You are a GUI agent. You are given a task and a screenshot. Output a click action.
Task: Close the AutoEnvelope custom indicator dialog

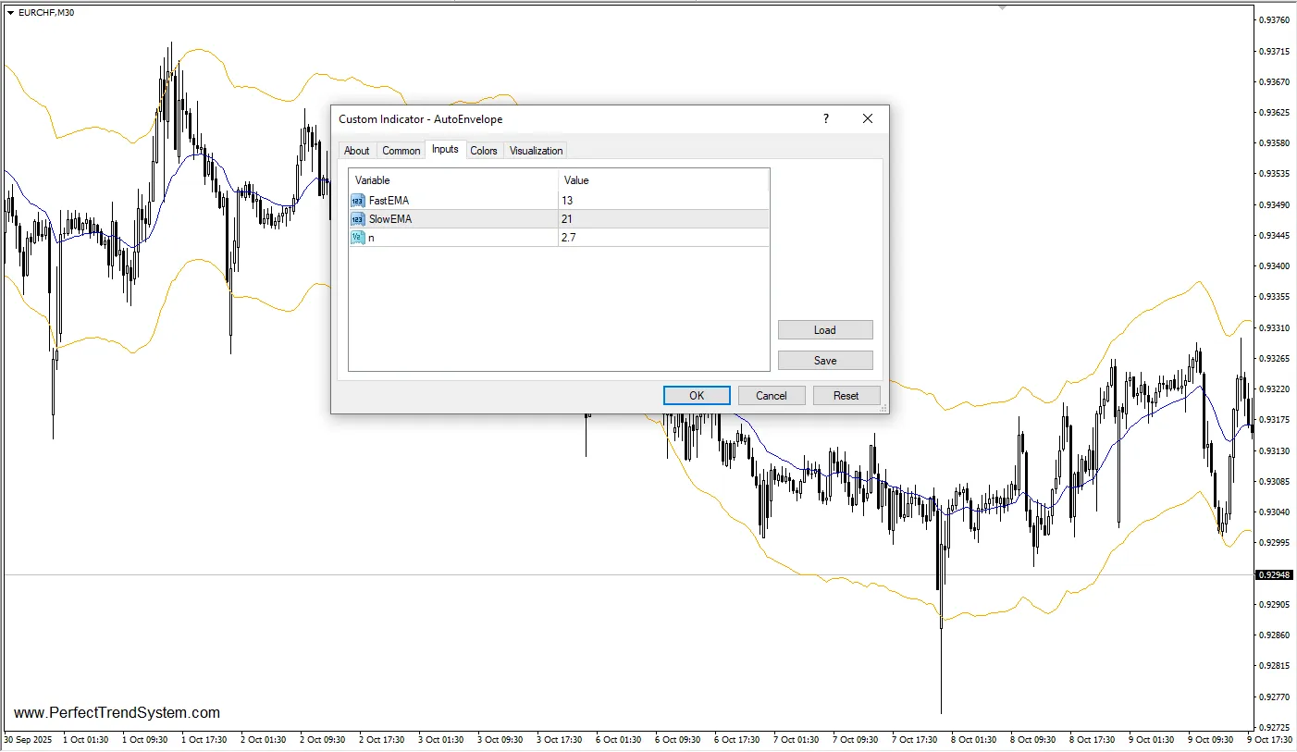pyautogui.click(x=868, y=119)
